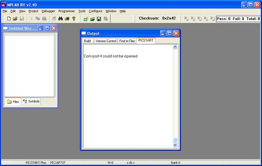Screen dimensions: 262x166
Task: Click the fourth greyed PICSTART programmer icon
Action: tap(206, 19)
